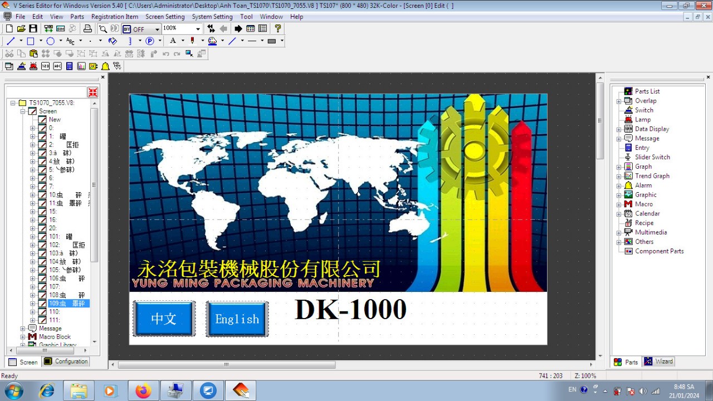The width and height of the screenshot is (713, 401).
Task: Click the red Lamp part icon
Action: (x=33, y=66)
